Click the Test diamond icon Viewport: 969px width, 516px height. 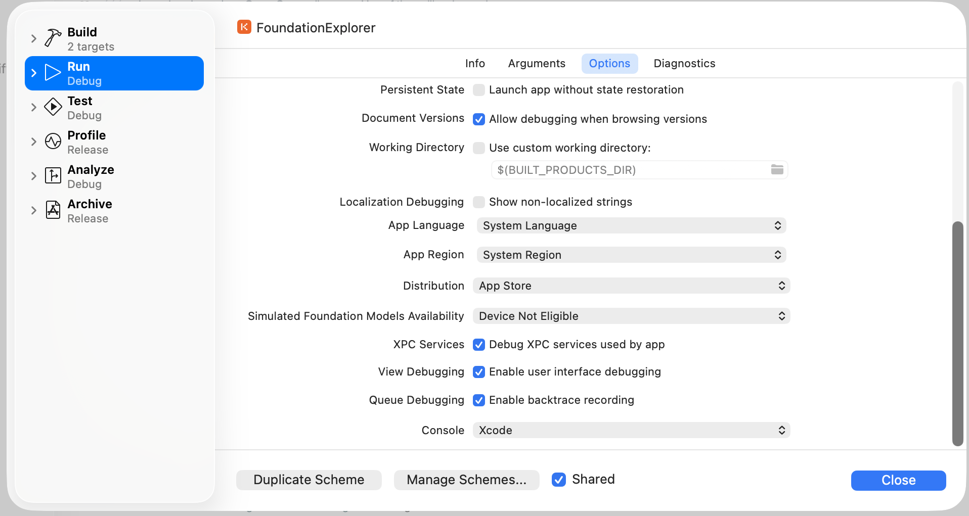(x=53, y=107)
